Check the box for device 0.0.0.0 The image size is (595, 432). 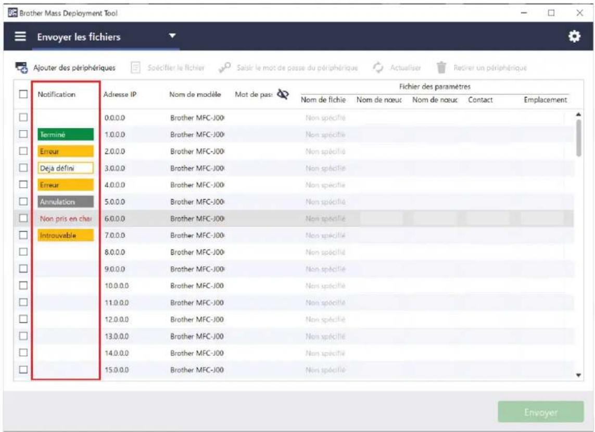pos(23,117)
